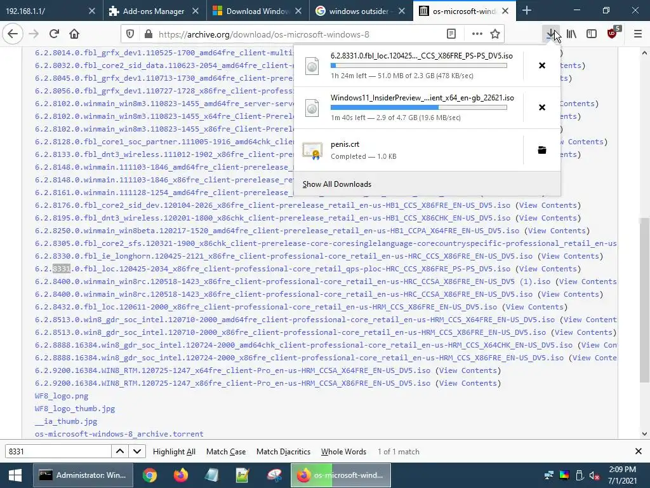The image size is (650, 488).
Task: Select the os-microsoft-windows archive tab
Action: coord(464,10)
